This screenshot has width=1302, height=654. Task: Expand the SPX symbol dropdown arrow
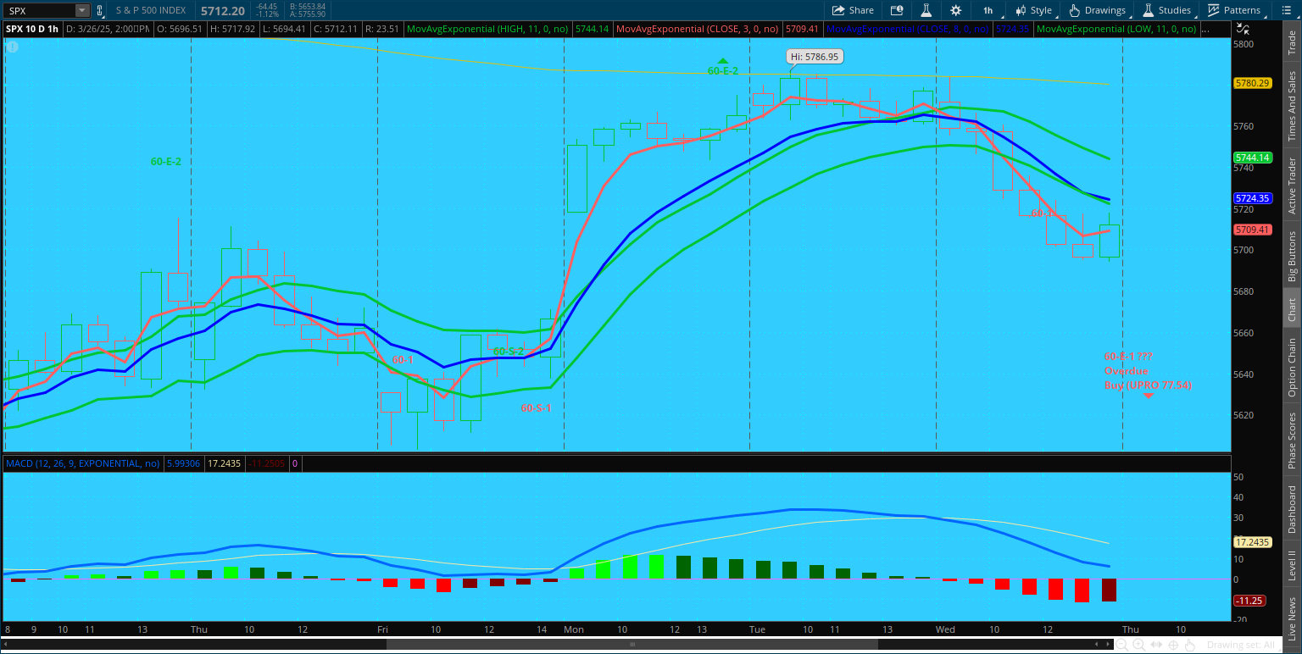81,11
